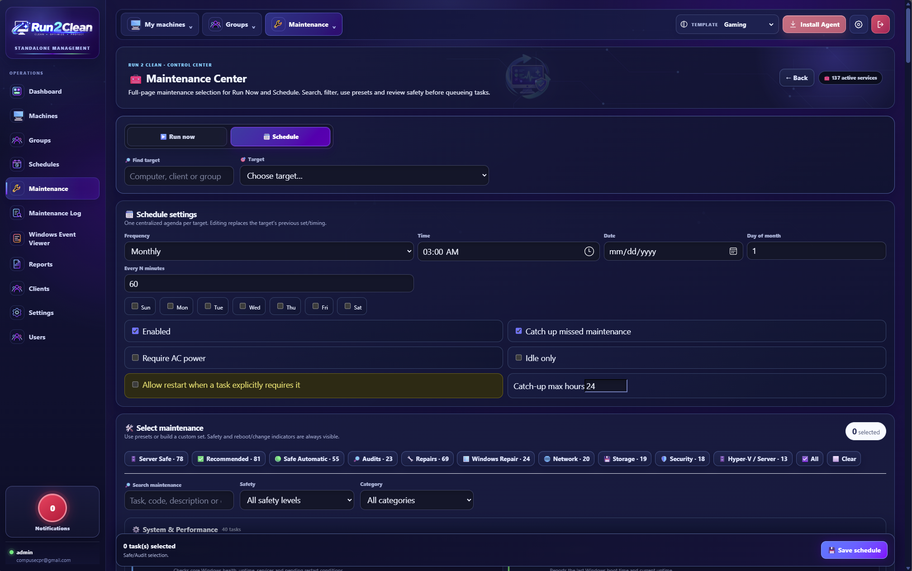This screenshot has width=912, height=571.
Task: Open the Dashboard sidebar icon
Action: click(17, 91)
